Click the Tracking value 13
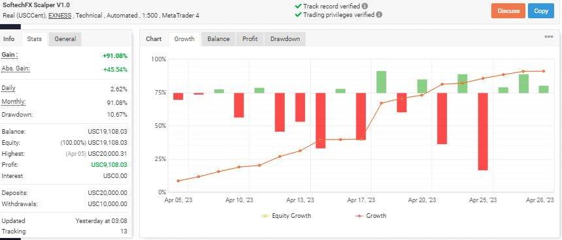Image resolution: width=562 pixels, height=240 pixels. (x=124, y=232)
